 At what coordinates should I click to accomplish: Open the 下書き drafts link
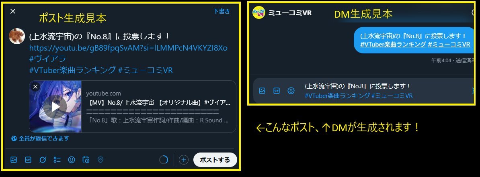tap(222, 11)
